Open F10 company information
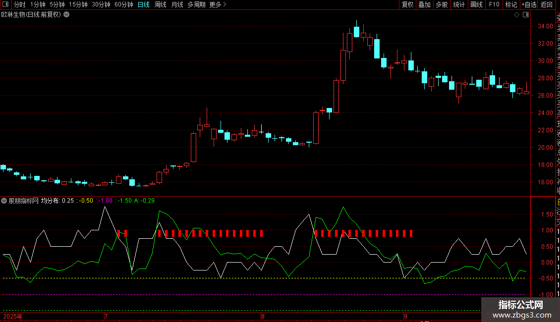The image size is (560, 322). coord(494,4)
